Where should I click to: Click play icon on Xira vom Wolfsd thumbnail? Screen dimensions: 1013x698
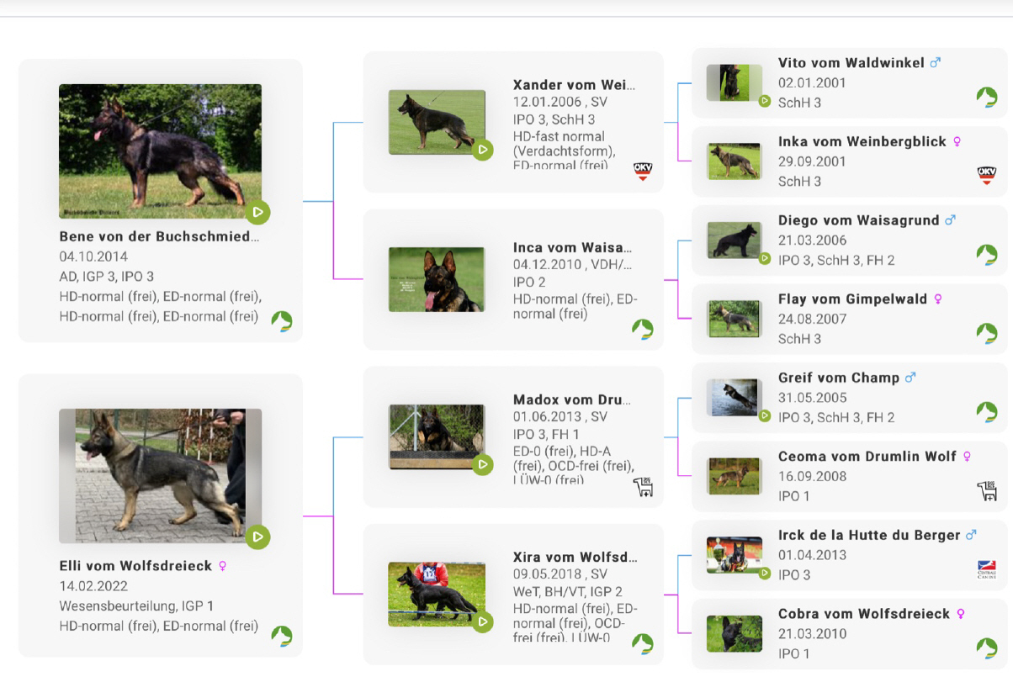click(x=482, y=622)
